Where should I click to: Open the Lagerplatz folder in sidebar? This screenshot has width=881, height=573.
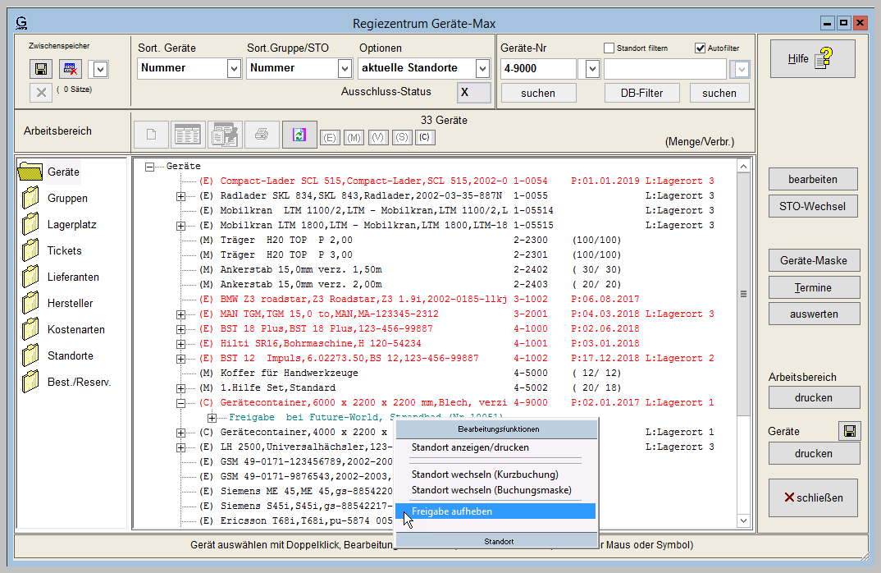[31, 225]
